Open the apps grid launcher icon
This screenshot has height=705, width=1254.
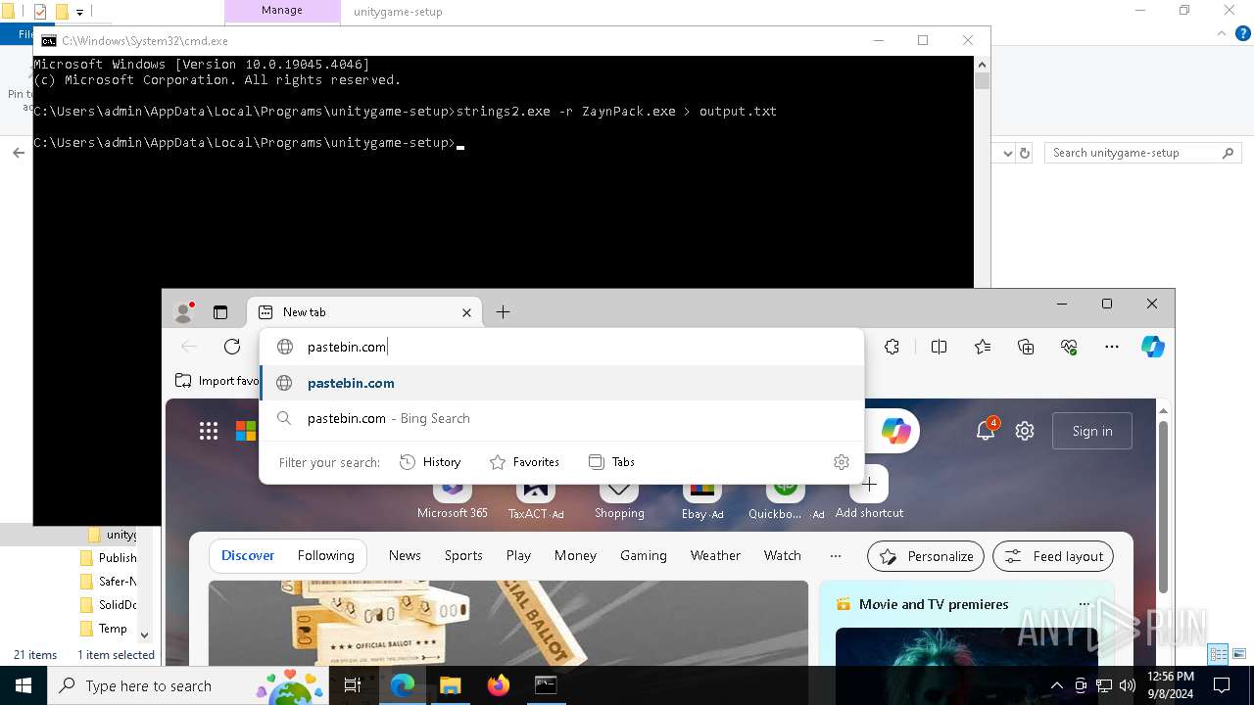(209, 431)
